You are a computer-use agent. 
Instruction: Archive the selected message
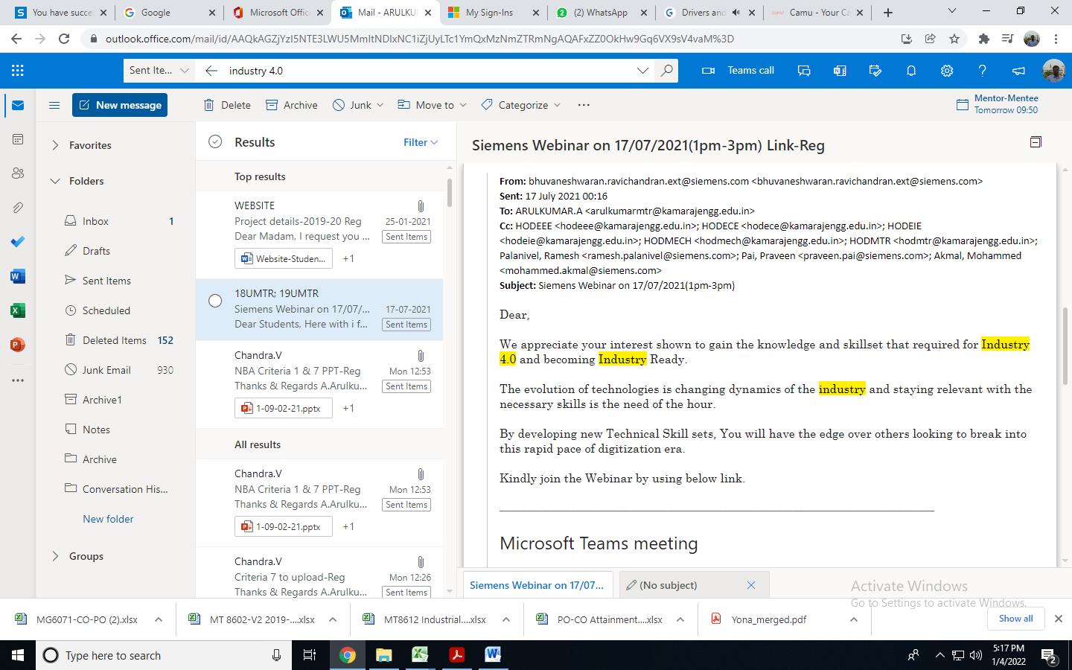(292, 105)
